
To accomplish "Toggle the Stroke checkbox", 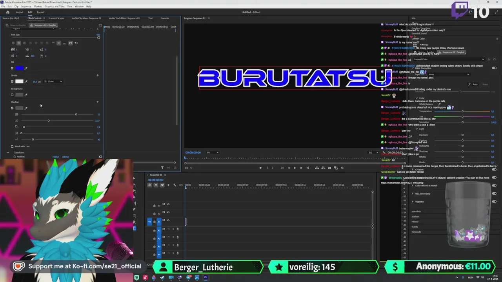I will 12,81.
